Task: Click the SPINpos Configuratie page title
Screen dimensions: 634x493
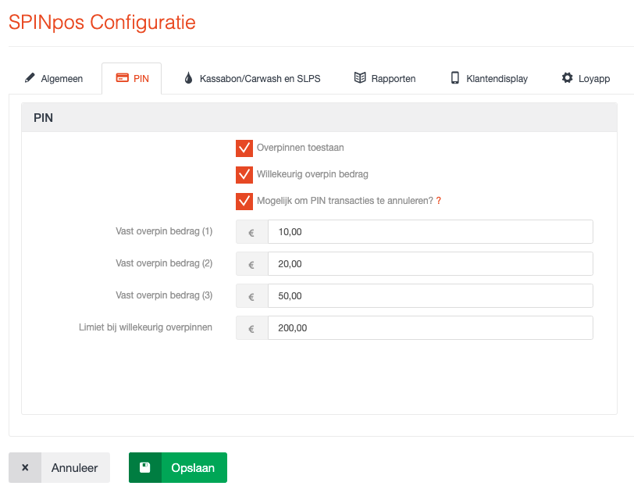Action: (x=102, y=22)
